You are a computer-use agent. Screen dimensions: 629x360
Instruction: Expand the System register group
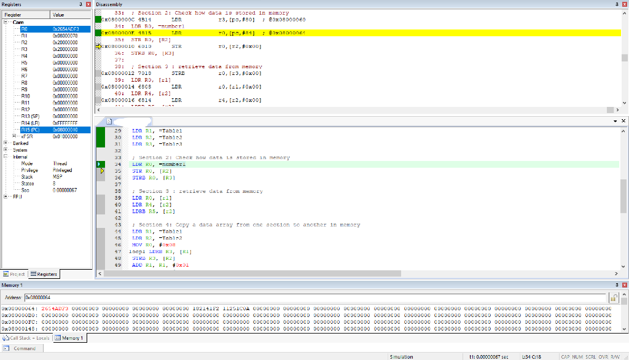(x=6, y=150)
